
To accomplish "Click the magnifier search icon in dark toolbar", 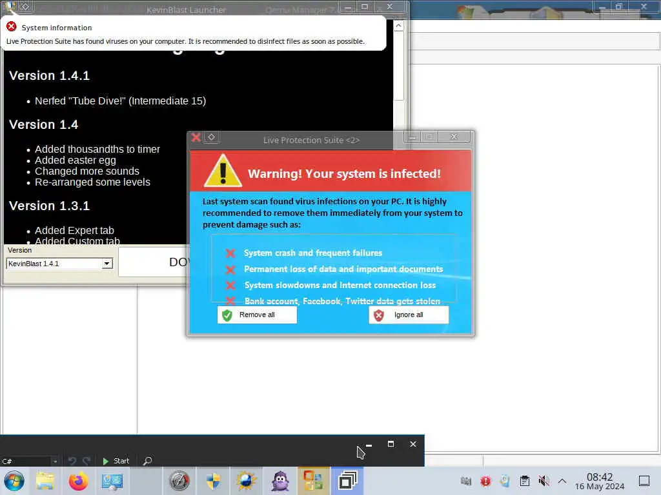I will (147, 461).
